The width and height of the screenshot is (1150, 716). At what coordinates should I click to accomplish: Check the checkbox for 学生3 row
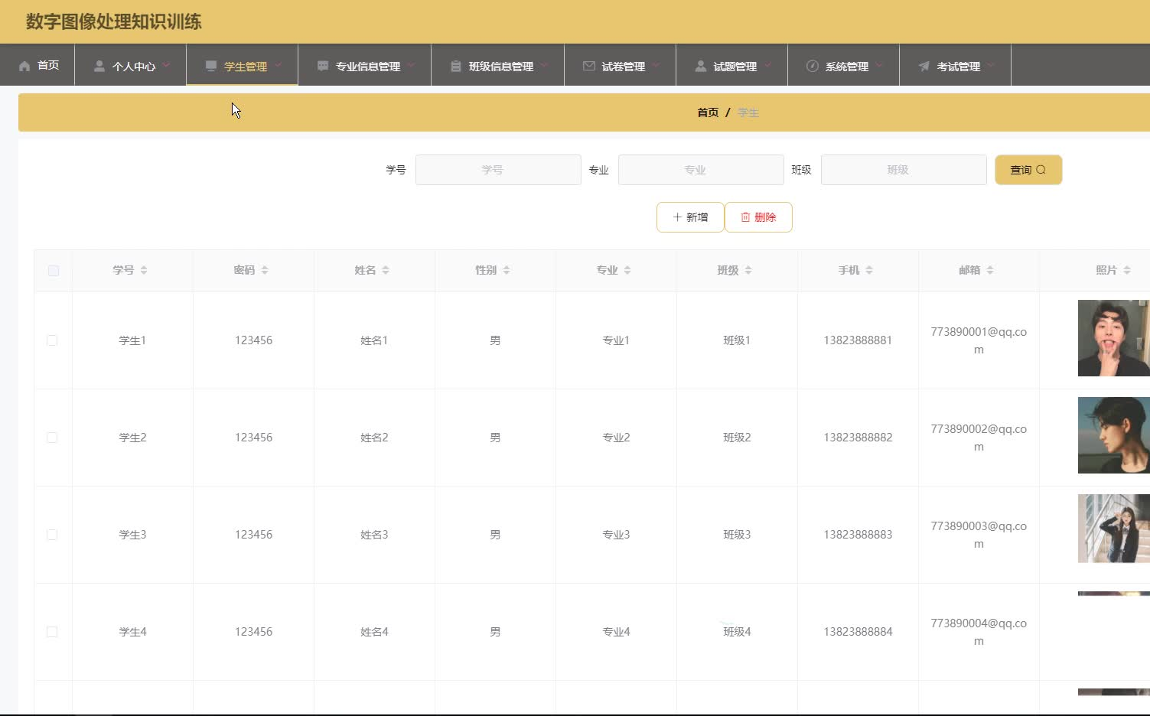[x=52, y=535]
